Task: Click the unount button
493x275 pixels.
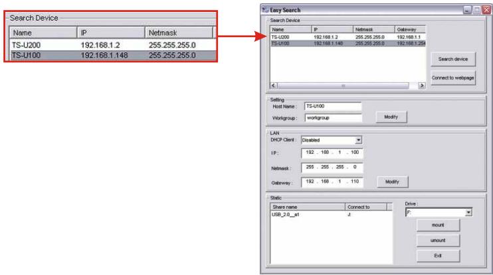Action: 438,241
